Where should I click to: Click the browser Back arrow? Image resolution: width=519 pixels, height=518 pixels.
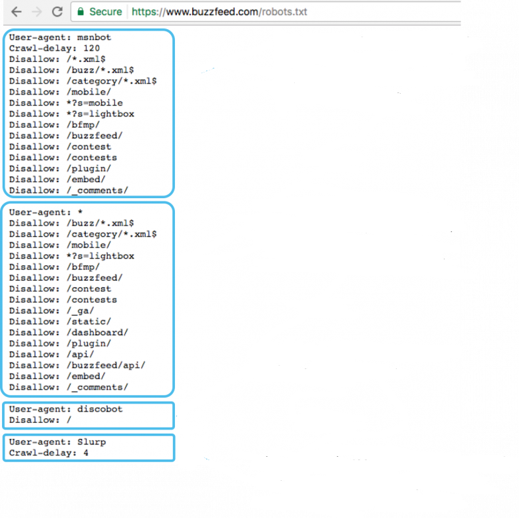click(16, 12)
